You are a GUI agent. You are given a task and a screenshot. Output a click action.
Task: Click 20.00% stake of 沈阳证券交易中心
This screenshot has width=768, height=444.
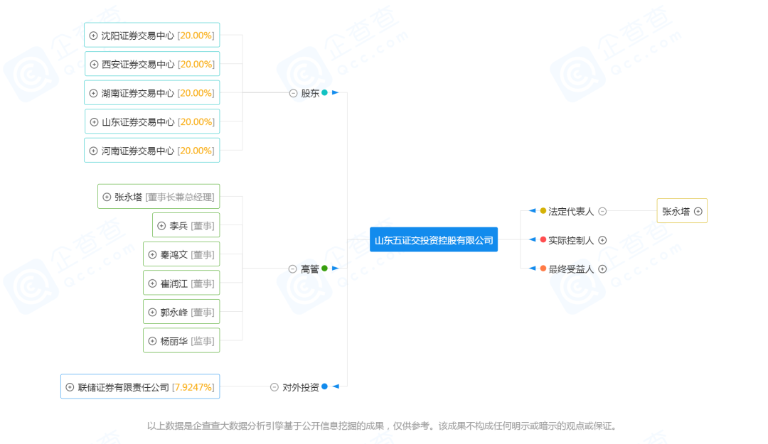[196, 36]
